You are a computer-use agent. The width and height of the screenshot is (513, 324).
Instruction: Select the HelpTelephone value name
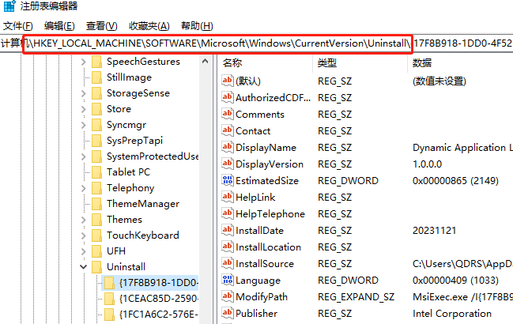coord(270,214)
